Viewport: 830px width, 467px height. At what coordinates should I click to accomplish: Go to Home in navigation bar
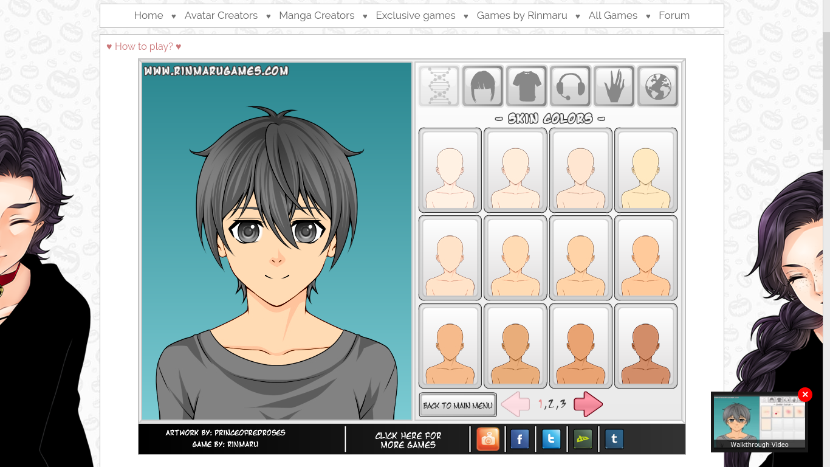pyautogui.click(x=149, y=15)
